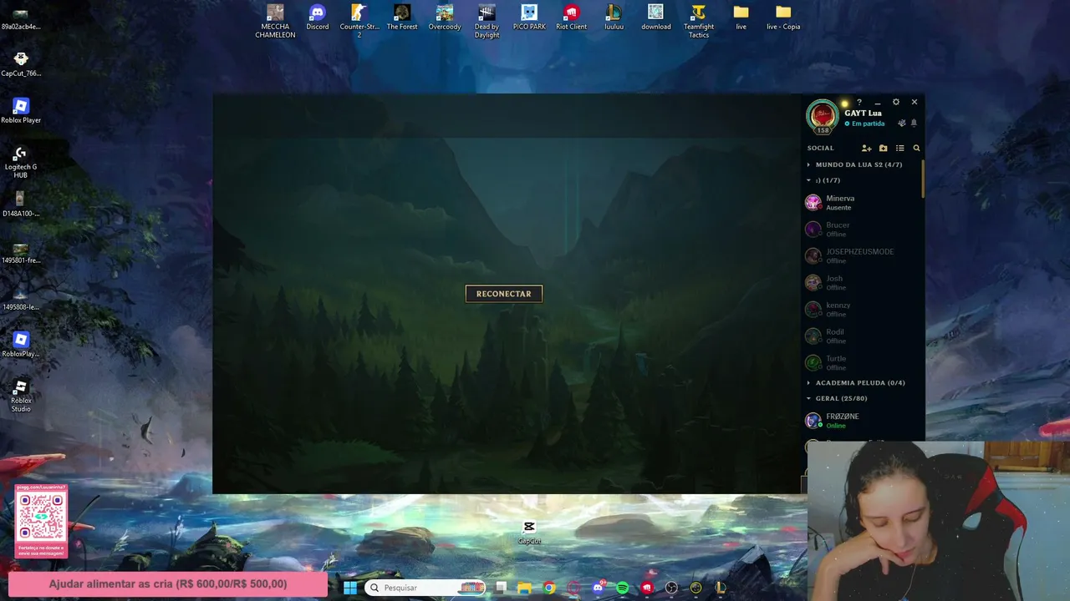Open Discord from the taskbar

(x=599, y=588)
